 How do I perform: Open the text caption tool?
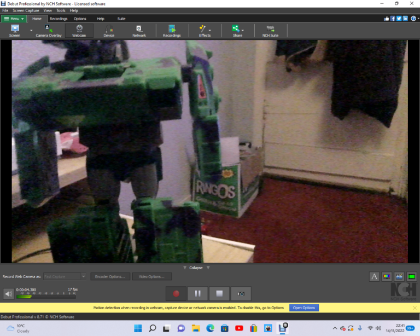click(x=375, y=276)
